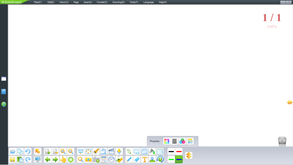Open the line style property
This screenshot has height=165, width=293.
(x=190, y=141)
